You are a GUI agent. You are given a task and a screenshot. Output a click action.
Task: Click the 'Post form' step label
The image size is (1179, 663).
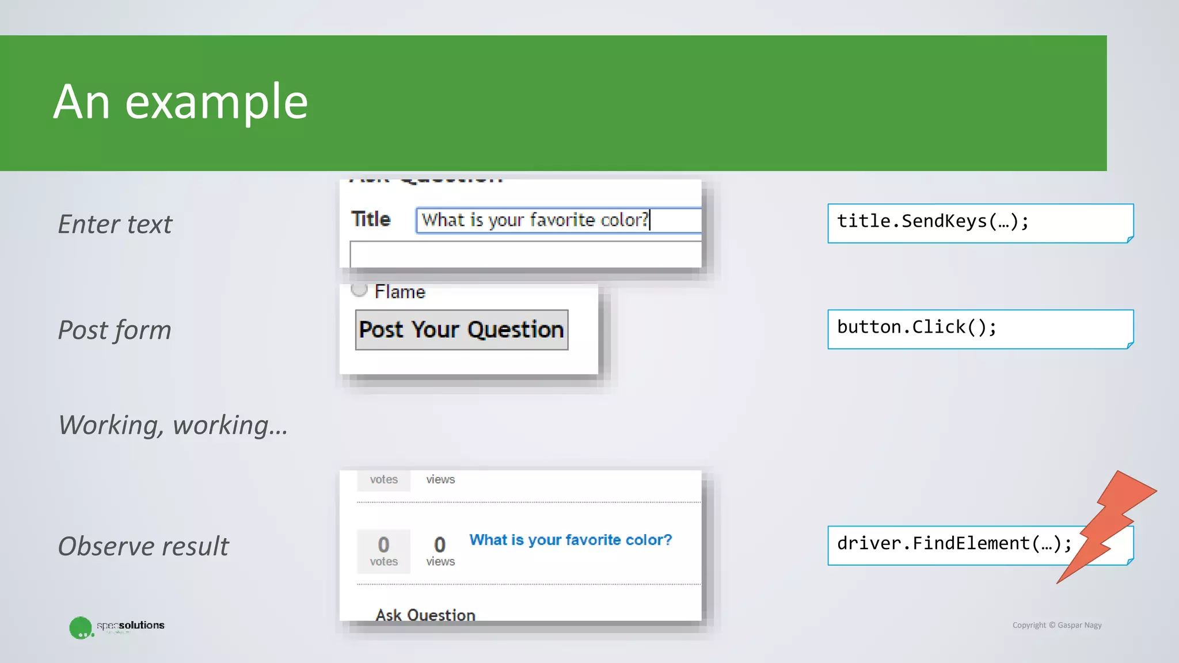[x=115, y=330]
